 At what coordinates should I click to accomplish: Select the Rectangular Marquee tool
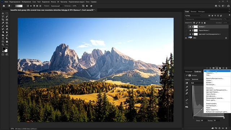(x=7, y=13)
